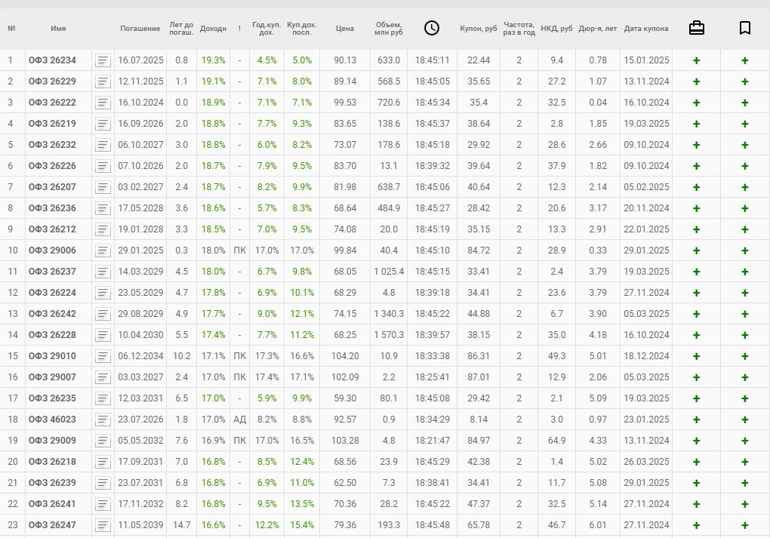770x538 pixels.
Task: Bookmark ОФЗ 26224 with plus icon
Action: pos(745,293)
